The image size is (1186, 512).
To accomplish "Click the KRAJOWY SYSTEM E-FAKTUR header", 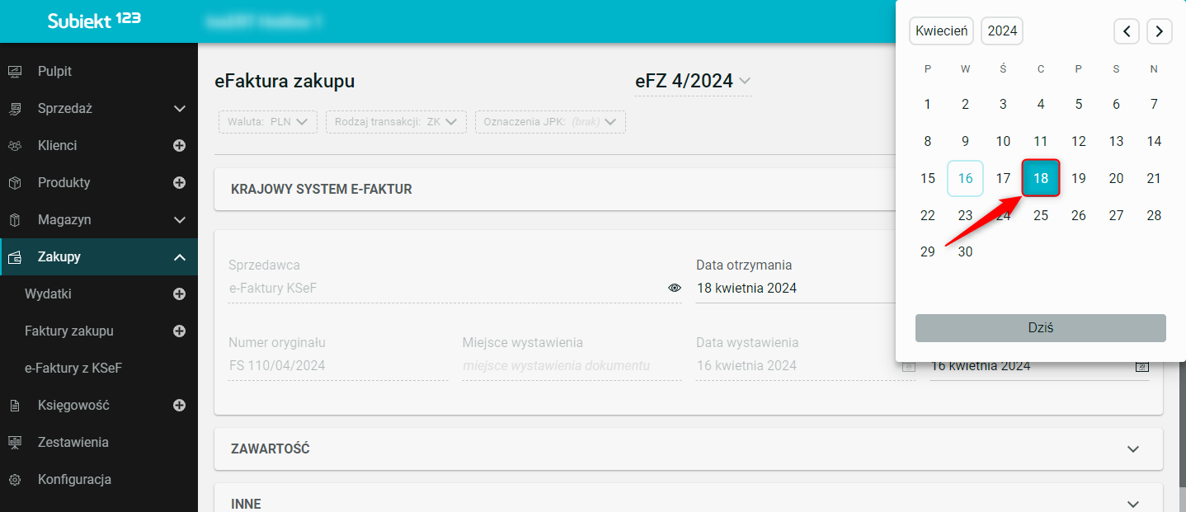I will point(322,190).
